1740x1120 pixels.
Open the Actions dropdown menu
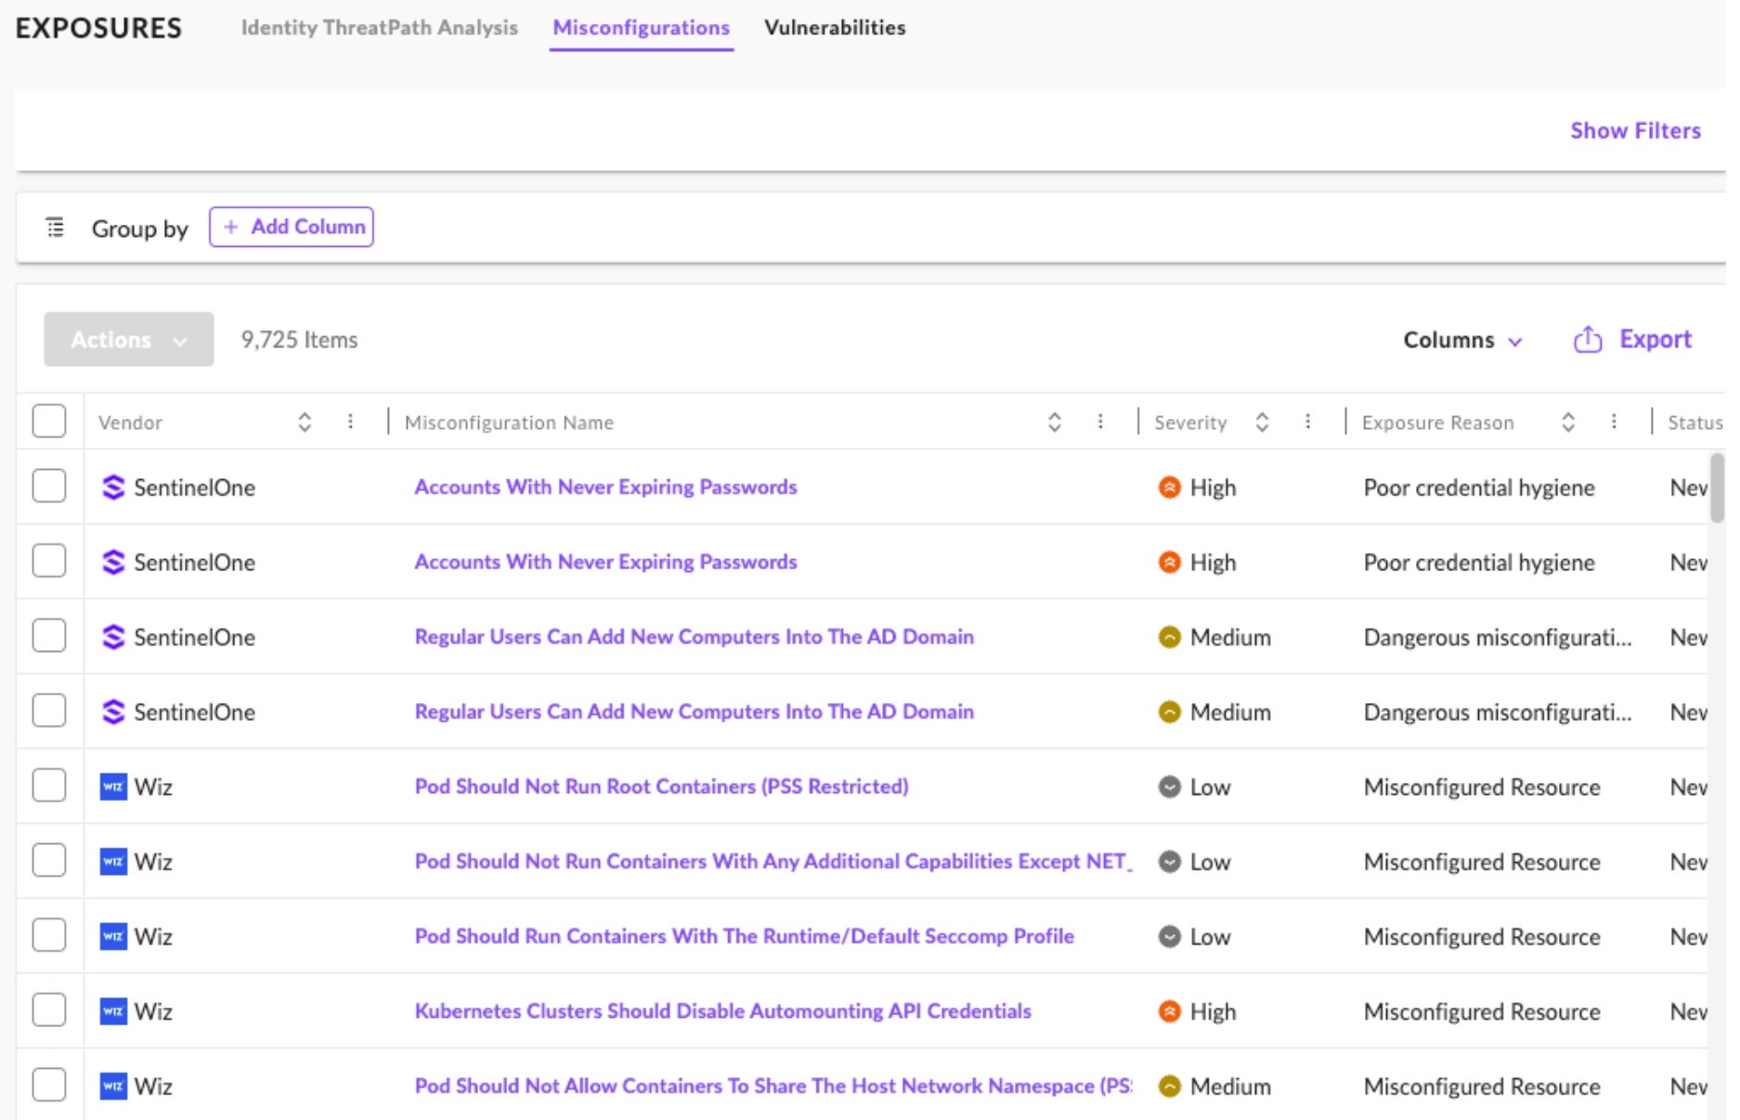tap(128, 340)
